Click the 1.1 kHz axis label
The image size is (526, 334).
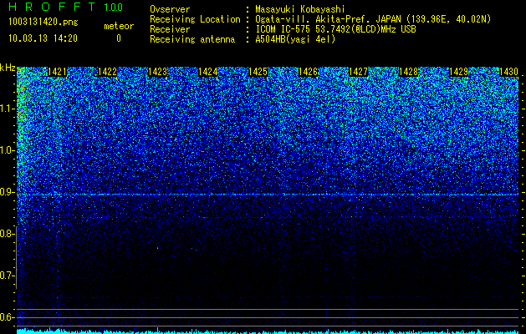(x=6, y=109)
